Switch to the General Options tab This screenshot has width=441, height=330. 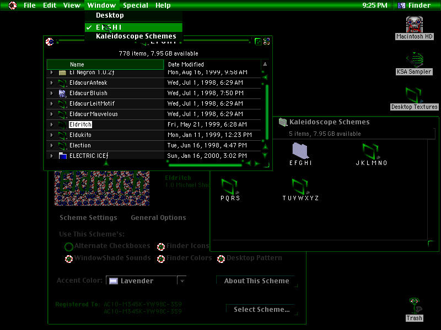(158, 218)
